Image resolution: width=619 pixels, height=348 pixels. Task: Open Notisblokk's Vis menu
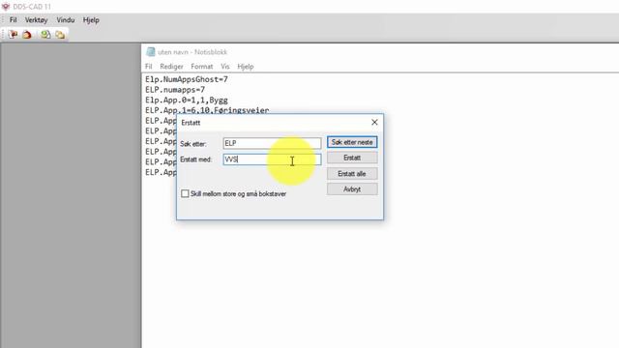coord(225,67)
